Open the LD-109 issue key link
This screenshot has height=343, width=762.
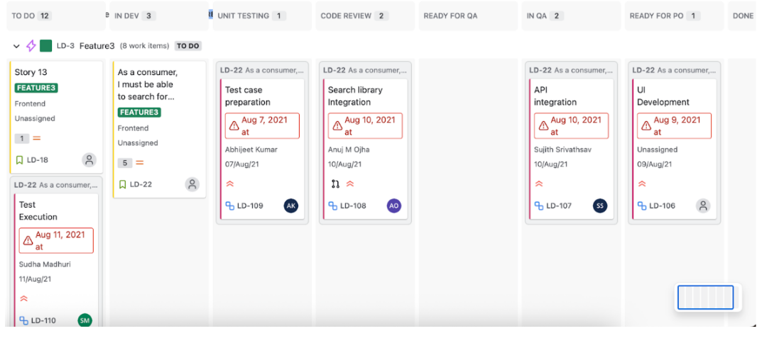(x=250, y=206)
